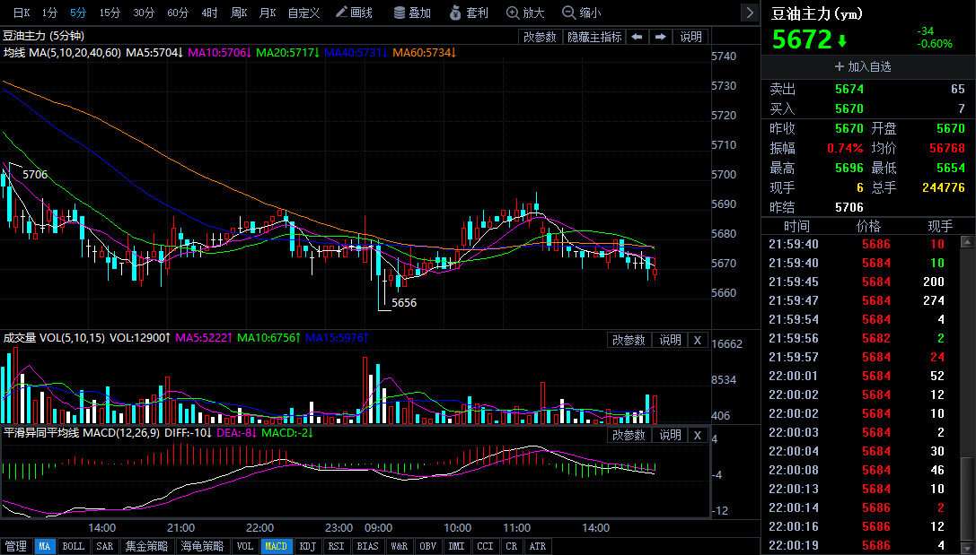976x555 pixels.
Task: Open 自定义 custom period
Action: pyautogui.click(x=303, y=13)
